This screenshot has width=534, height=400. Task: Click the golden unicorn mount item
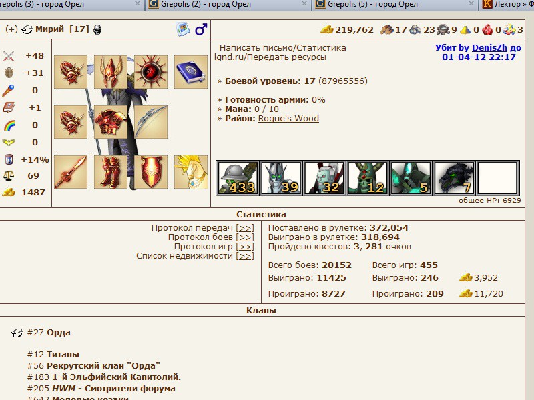click(x=191, y=172)
